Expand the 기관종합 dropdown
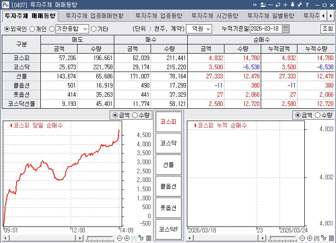The image size is (336, 243). 84,29
